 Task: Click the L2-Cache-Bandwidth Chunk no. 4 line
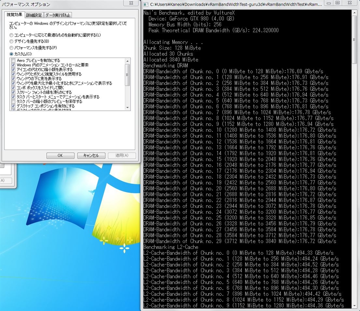(x=241, y=276)
